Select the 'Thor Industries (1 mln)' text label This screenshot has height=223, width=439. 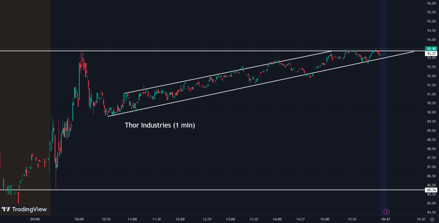point(160,125)
